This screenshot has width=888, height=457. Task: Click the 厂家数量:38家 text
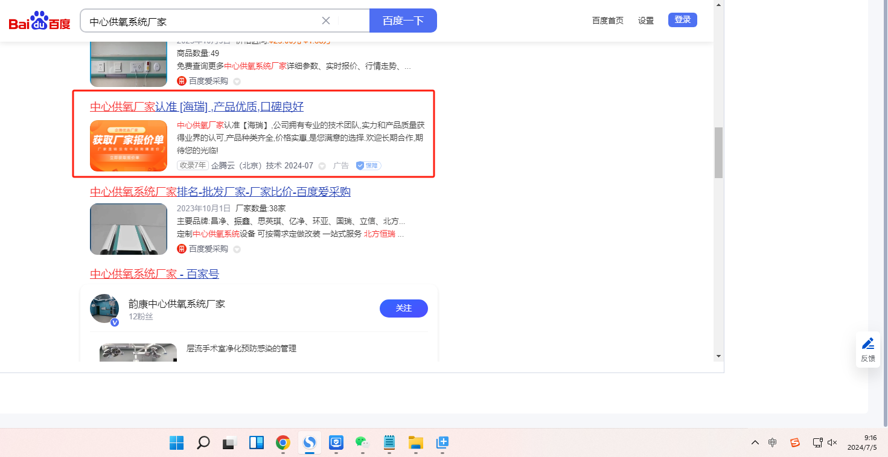pos(261,208)
